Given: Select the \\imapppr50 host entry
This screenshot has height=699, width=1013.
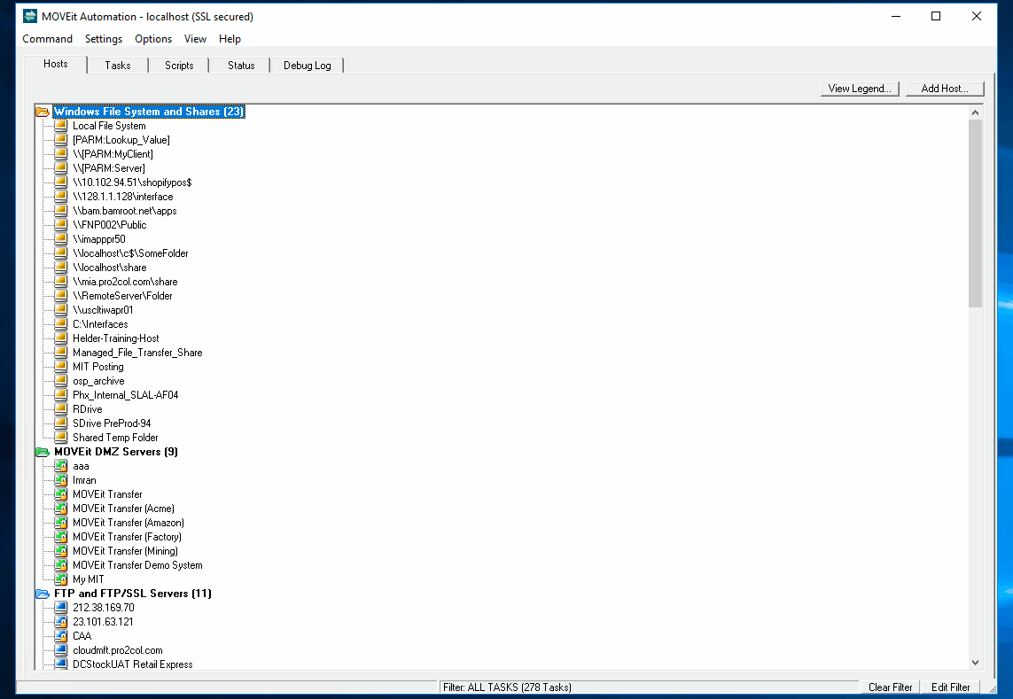Looking at the screenshot, I should (x=99, y=240).
